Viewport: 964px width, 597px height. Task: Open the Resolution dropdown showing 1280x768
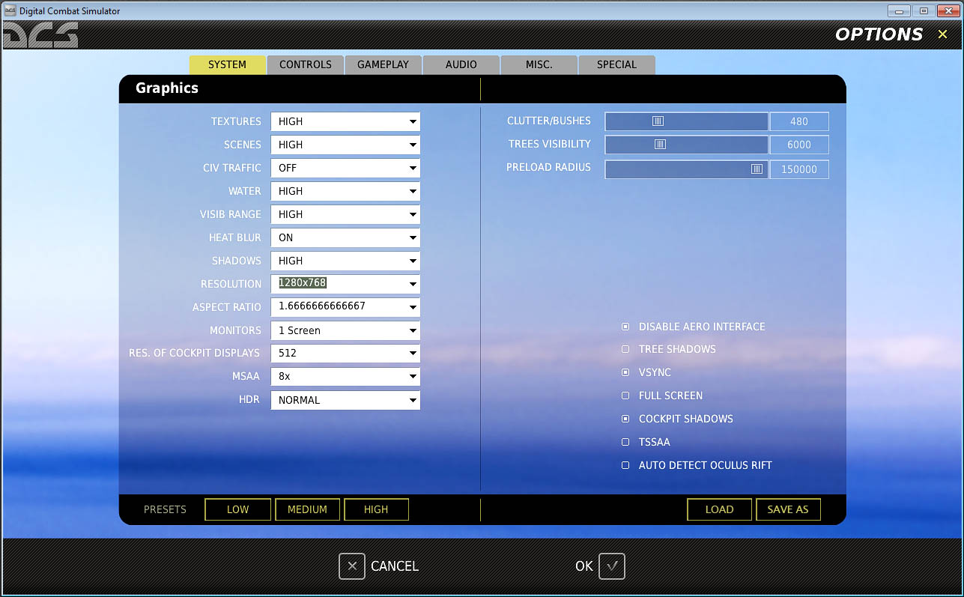[x=345, y=284]
